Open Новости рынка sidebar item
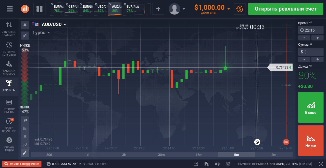Viewport: 326px width, 168px height. pyautogui.click(x=9, y=107)
